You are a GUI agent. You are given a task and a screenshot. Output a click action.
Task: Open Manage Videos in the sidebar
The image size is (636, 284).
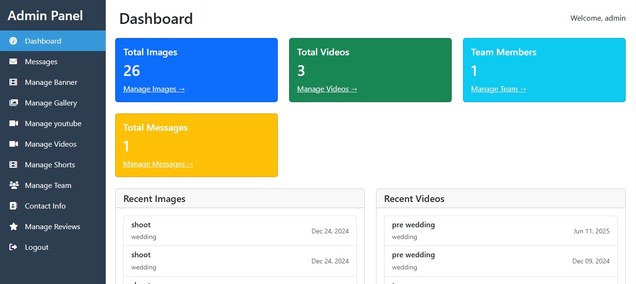pos(50,144)
